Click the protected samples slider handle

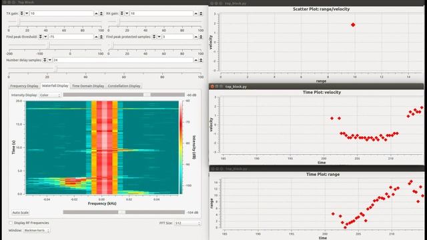coord(111,45)
